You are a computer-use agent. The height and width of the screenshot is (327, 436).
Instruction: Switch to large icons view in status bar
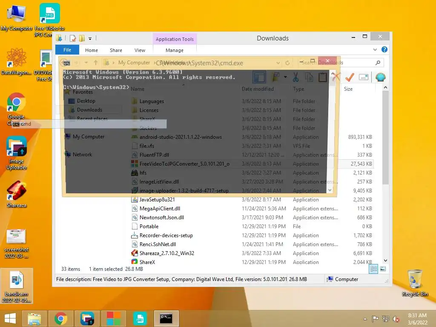383,269
